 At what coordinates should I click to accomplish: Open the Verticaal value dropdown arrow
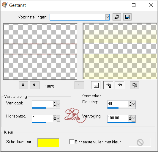[x=58, y=104]
